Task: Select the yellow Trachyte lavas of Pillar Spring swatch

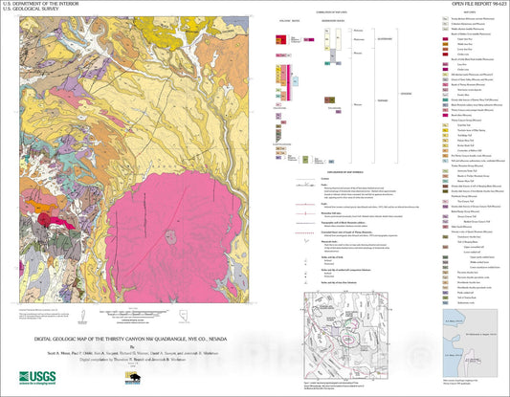Action: [445, 130]
